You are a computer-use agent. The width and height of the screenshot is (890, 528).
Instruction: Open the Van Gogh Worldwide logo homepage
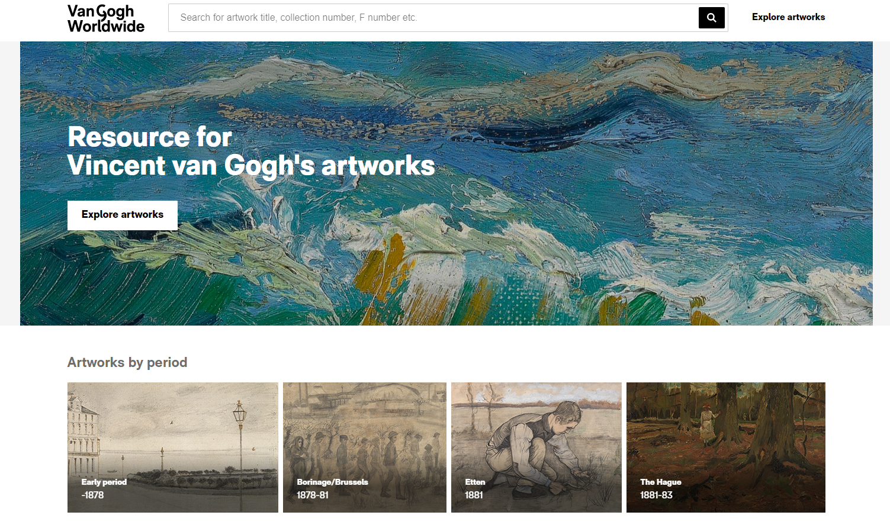tap(106, 18)
